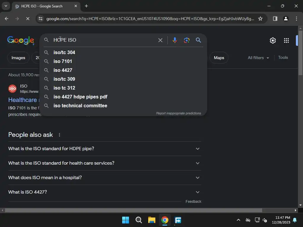Open a new browser tab
This screenshot has height=227, width=303.
click(86, 6)
